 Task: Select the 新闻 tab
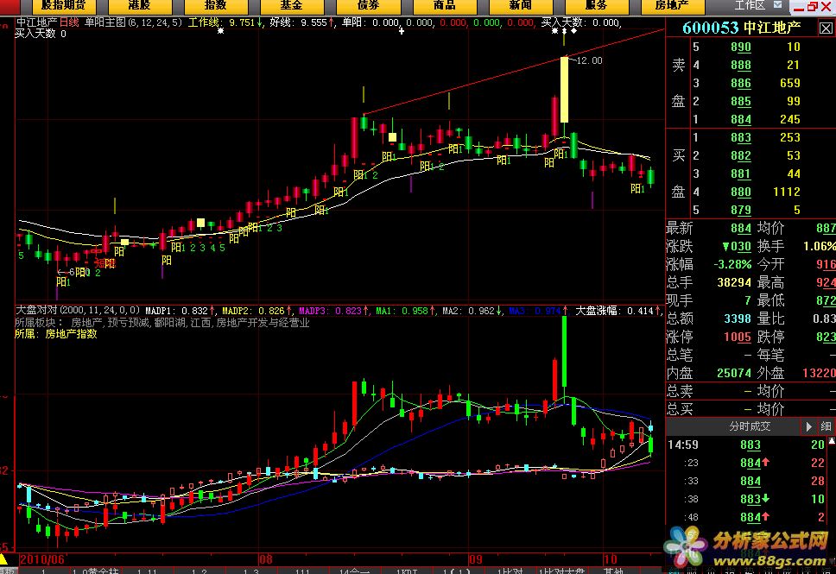pos(521,6)
